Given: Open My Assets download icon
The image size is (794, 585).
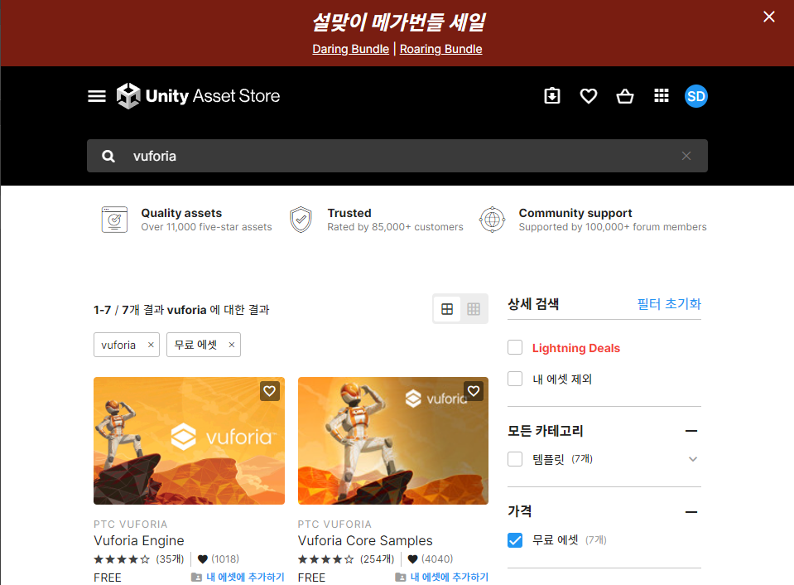Looking at the screenshot, I should point(552,96).
